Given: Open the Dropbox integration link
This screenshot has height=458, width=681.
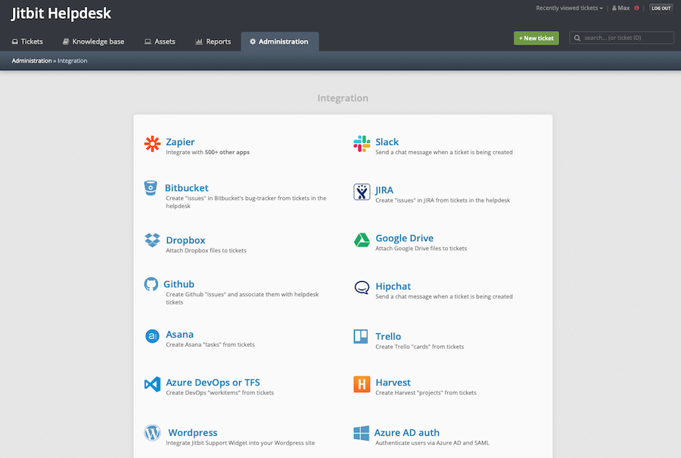Looking at the screenshot, I should (185, 240).
